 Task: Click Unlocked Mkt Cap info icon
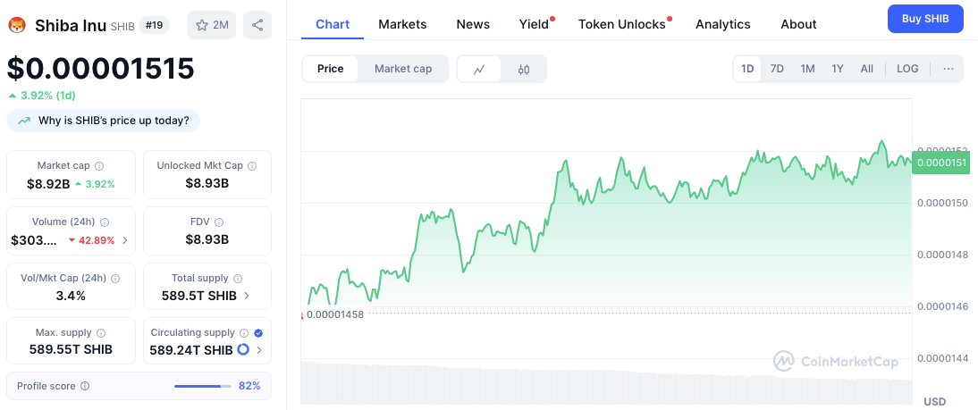click(252, 166)
